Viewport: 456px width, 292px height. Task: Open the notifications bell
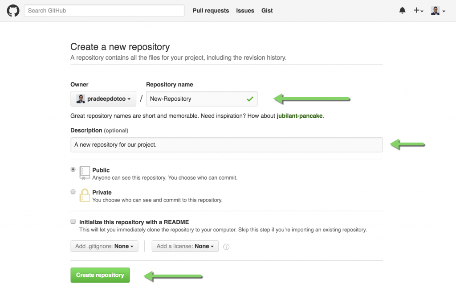[402, 10]
